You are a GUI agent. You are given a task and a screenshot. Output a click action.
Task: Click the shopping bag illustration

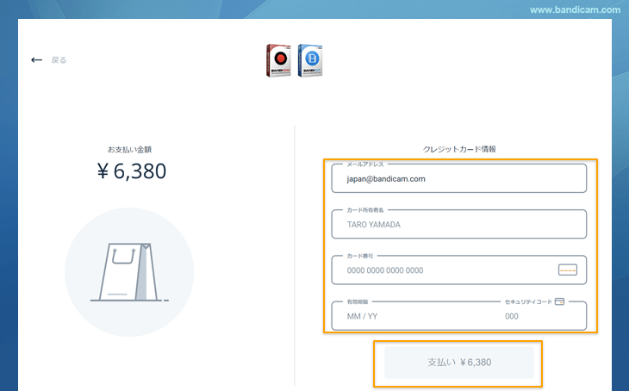pos(129,272)
